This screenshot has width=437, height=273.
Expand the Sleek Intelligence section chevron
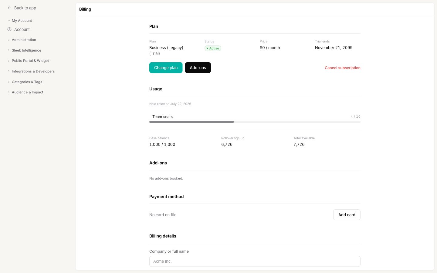(x=9, y=50)
